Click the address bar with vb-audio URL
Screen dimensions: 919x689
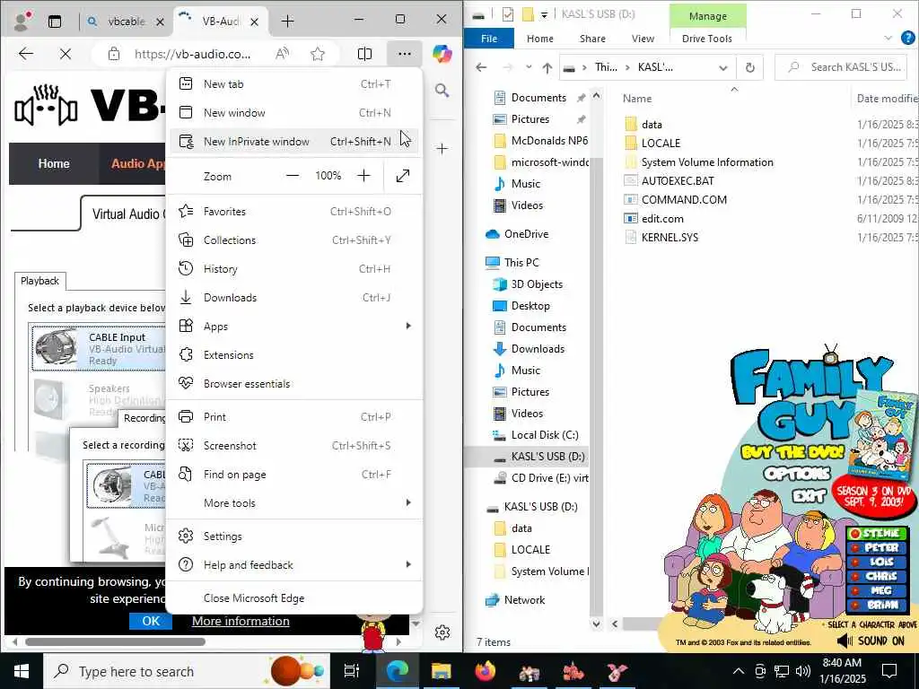tap(193, 54)
